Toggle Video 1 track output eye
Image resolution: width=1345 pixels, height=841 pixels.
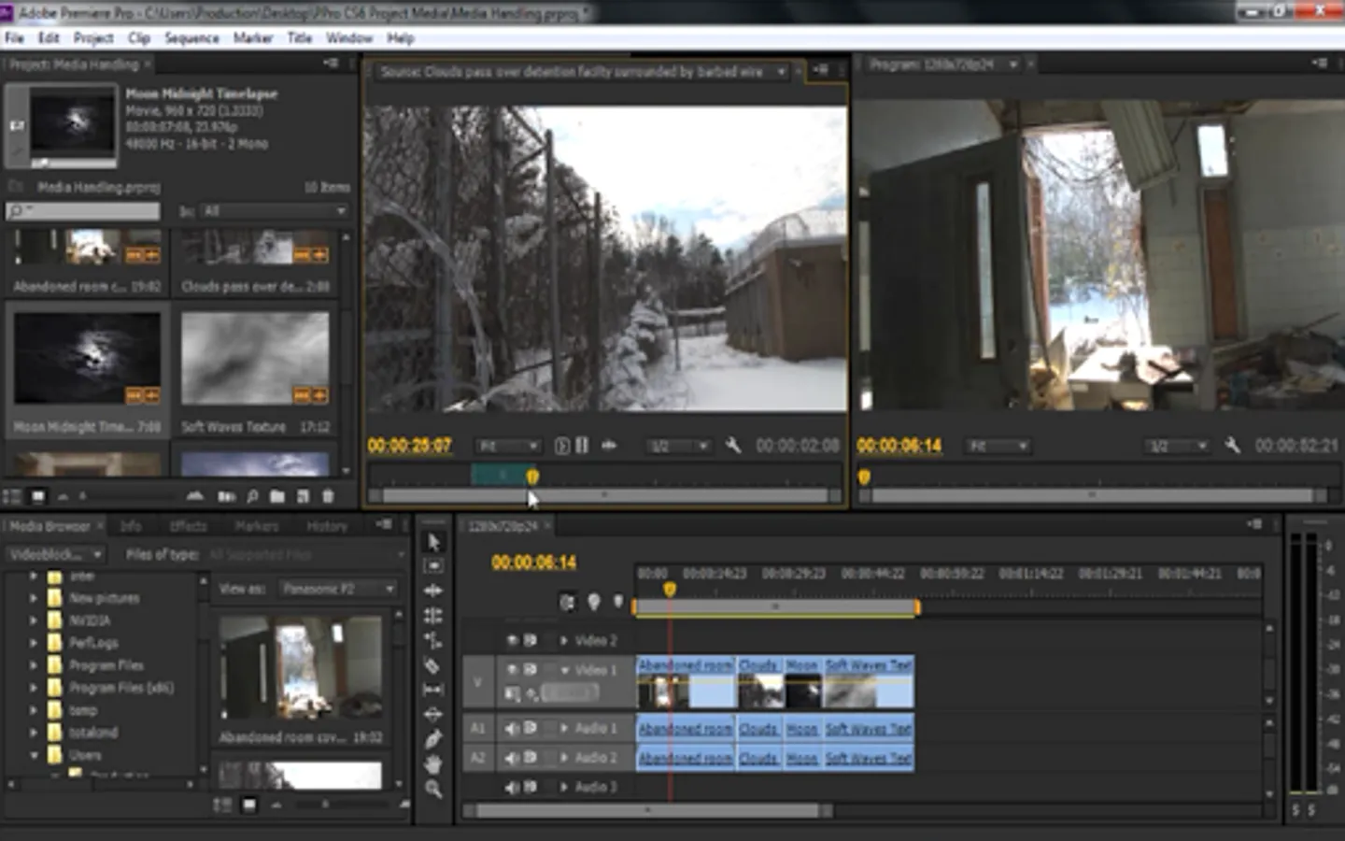pos(512,670)
